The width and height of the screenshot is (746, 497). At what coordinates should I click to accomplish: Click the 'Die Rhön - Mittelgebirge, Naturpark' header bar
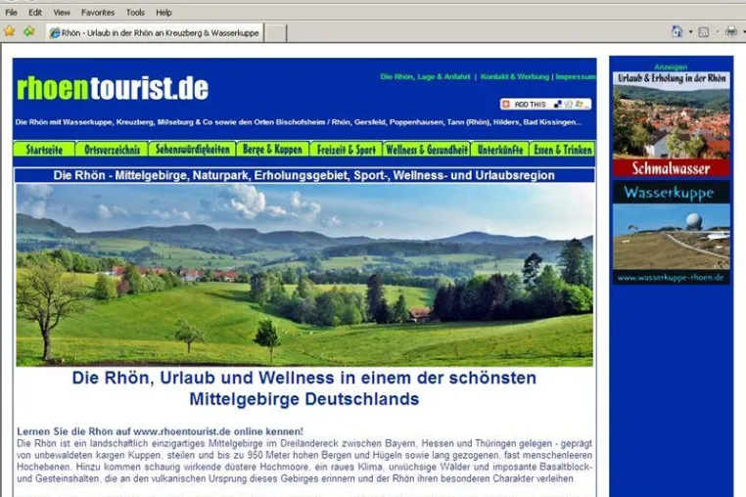click(304, 175)
